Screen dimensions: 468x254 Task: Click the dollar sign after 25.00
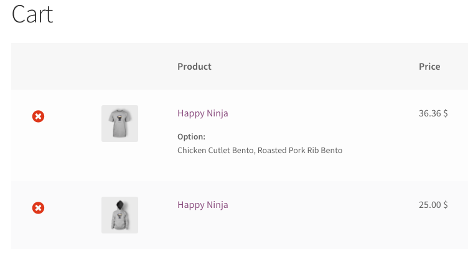click(446, 205)
